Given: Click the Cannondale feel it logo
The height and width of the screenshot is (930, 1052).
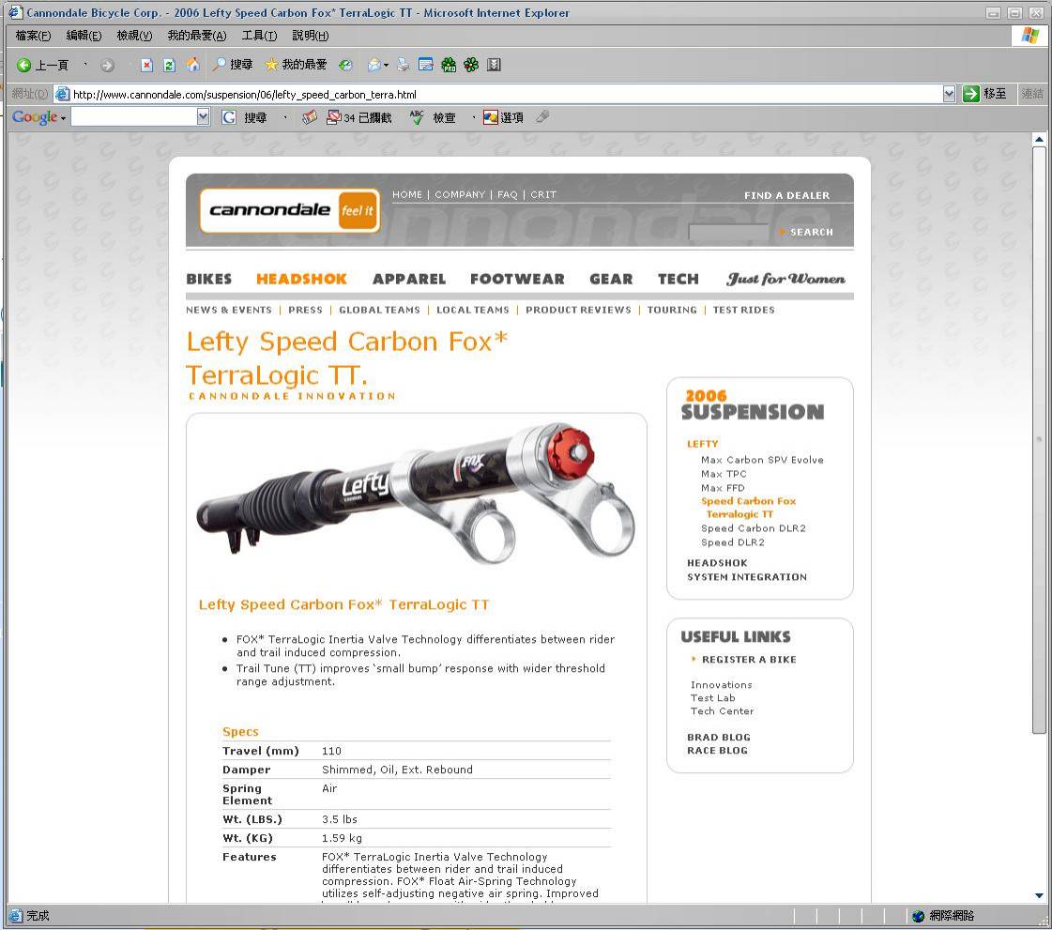Looking at the screenshot, I should pyautogui.click(x=290, y=211).
